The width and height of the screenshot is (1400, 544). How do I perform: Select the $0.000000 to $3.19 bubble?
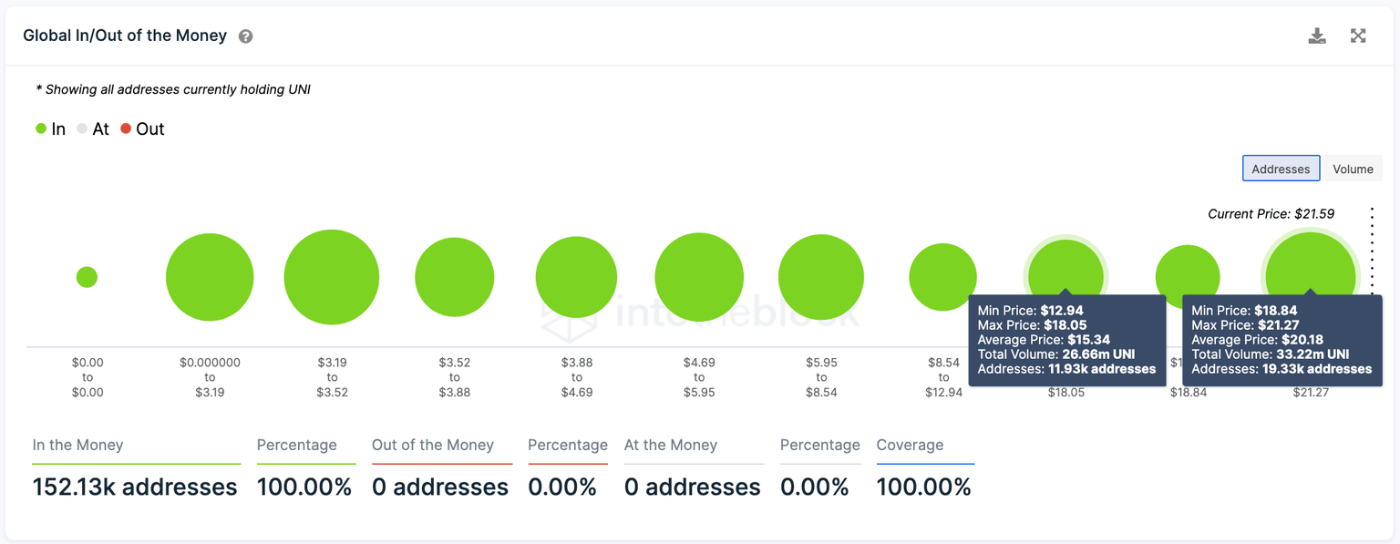210,277
